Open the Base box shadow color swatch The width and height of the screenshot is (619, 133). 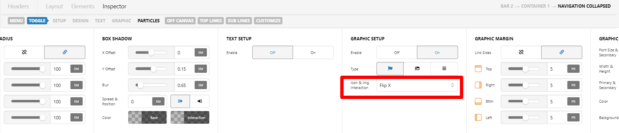click(147, 117)
